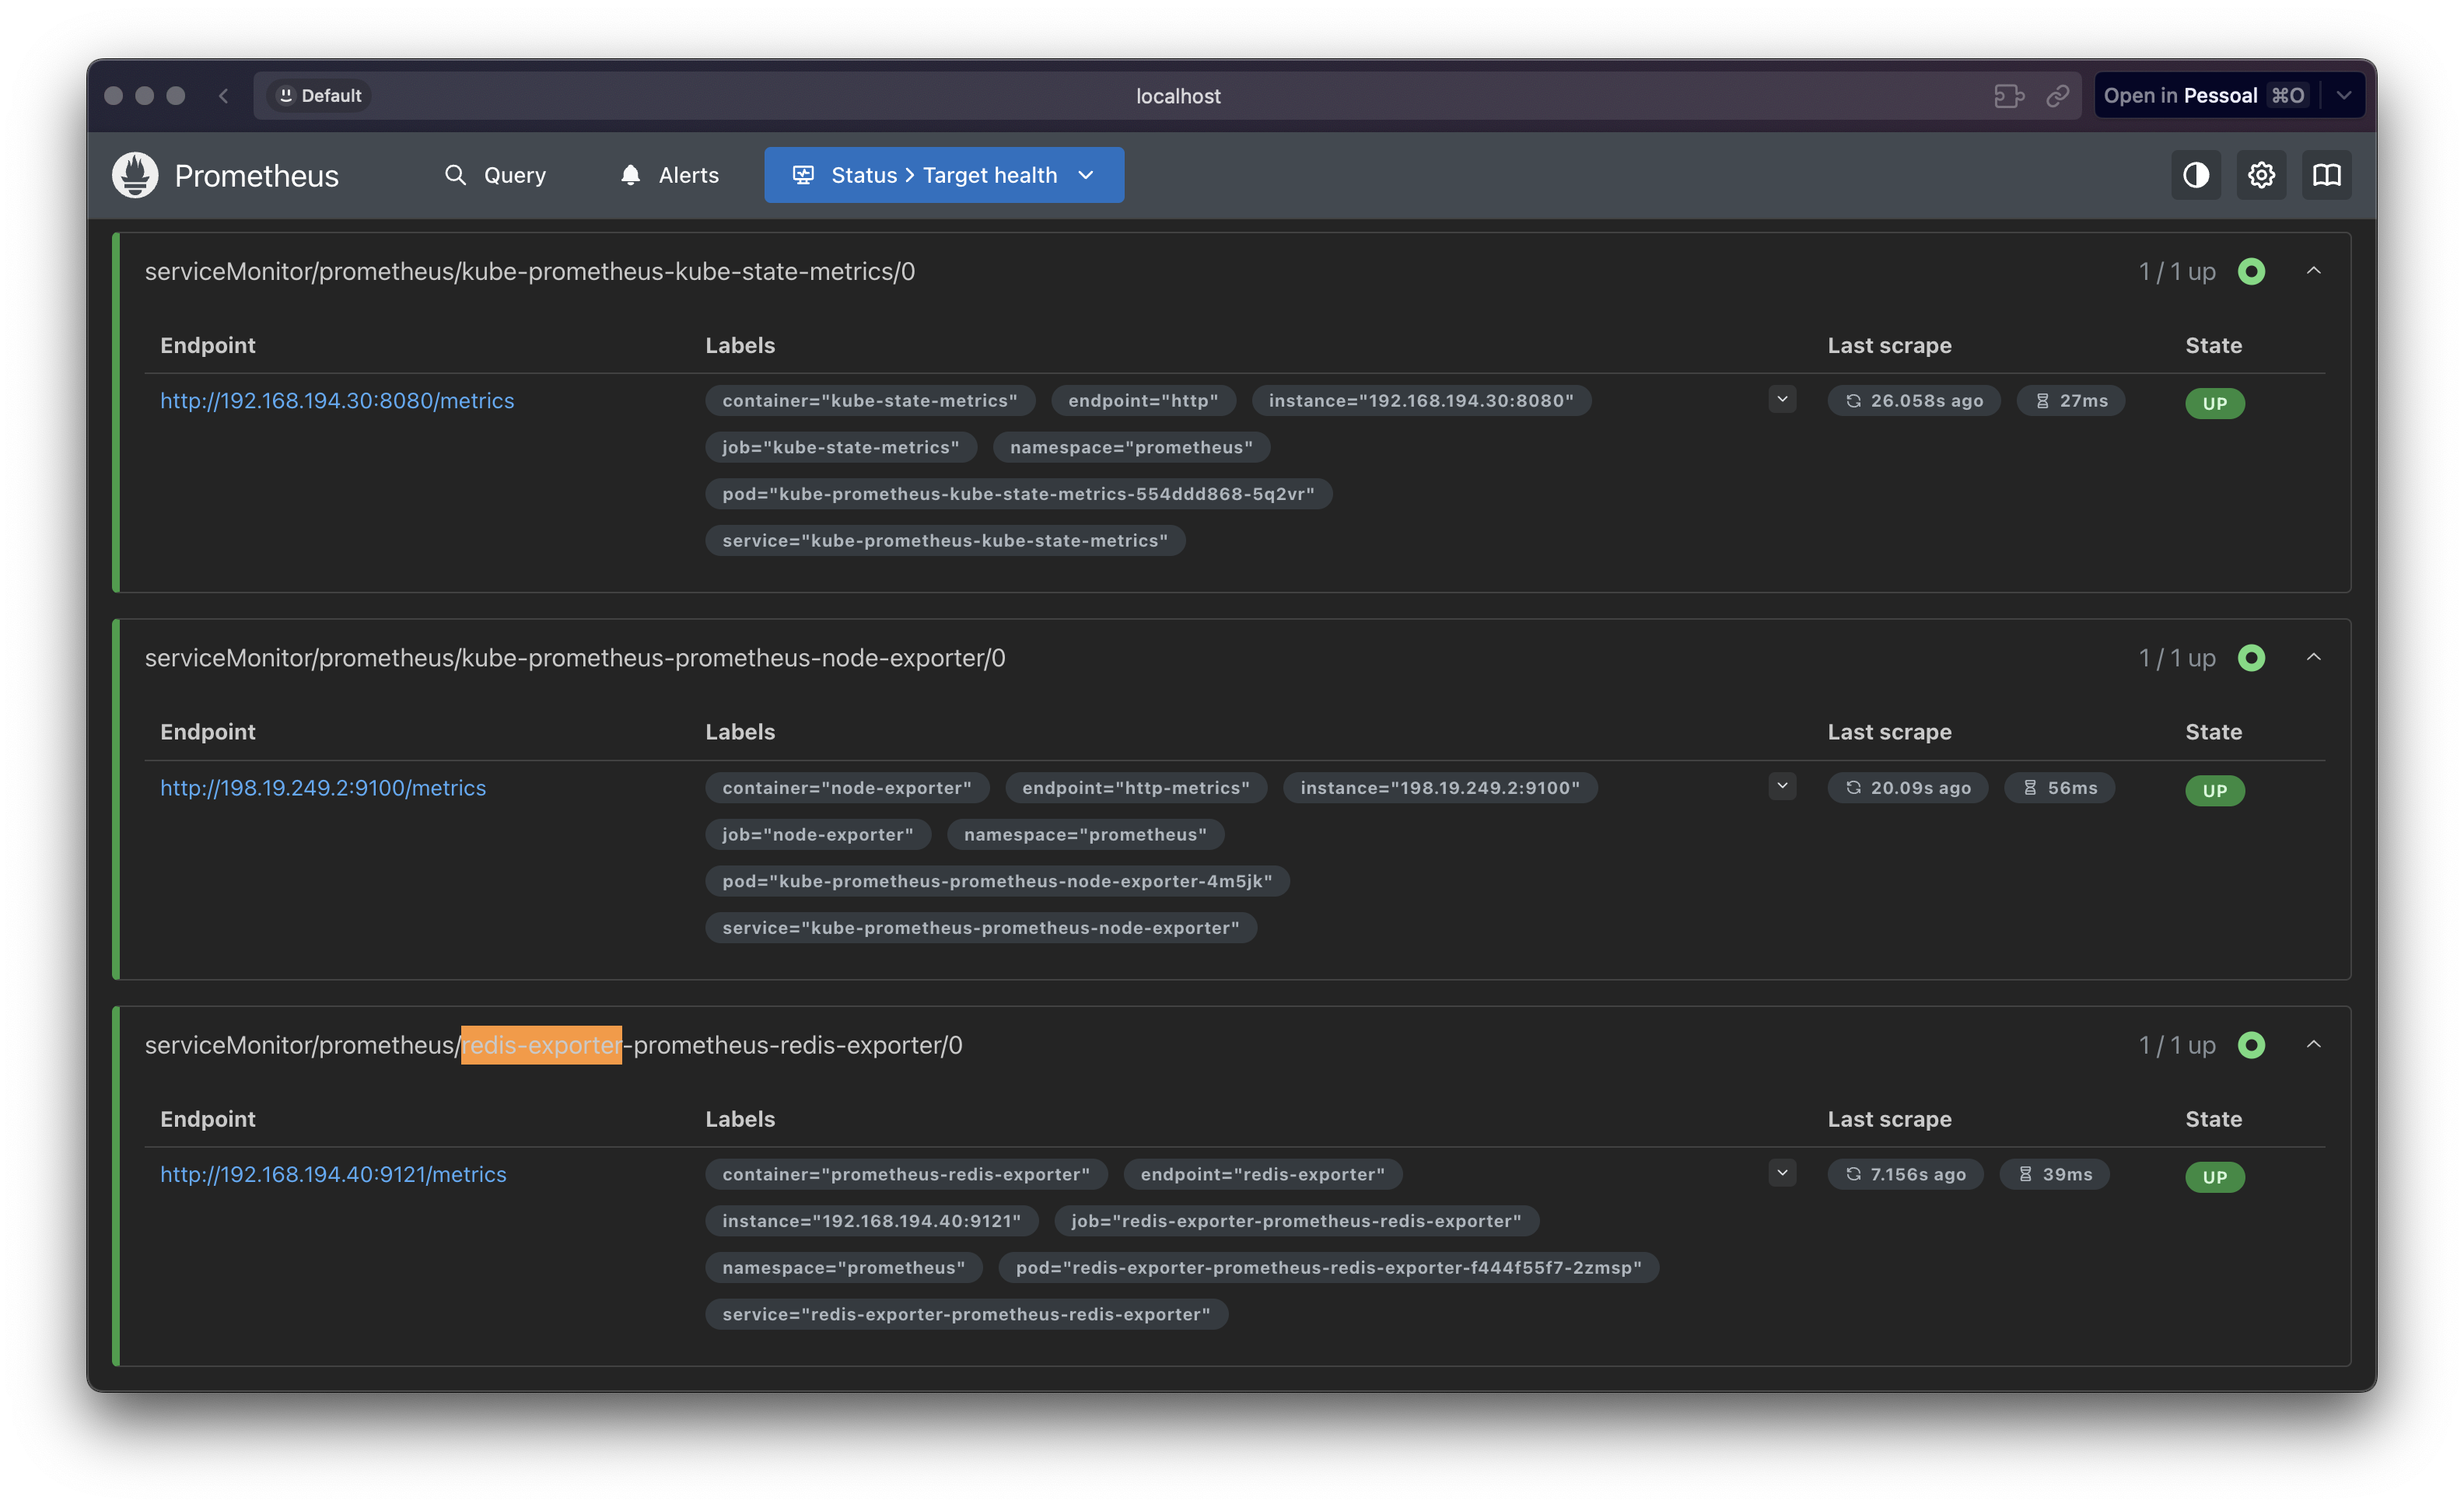Click the redis-exporter/0 scrape pool title
Image resolution: width=2464 pixels, height=1507 pixels.
coord(553,1045)
